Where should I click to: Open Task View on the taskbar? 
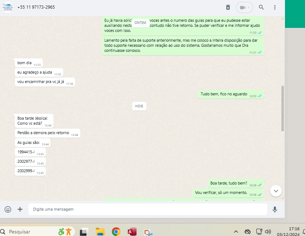pyautogui.click(x=84, y=232)
